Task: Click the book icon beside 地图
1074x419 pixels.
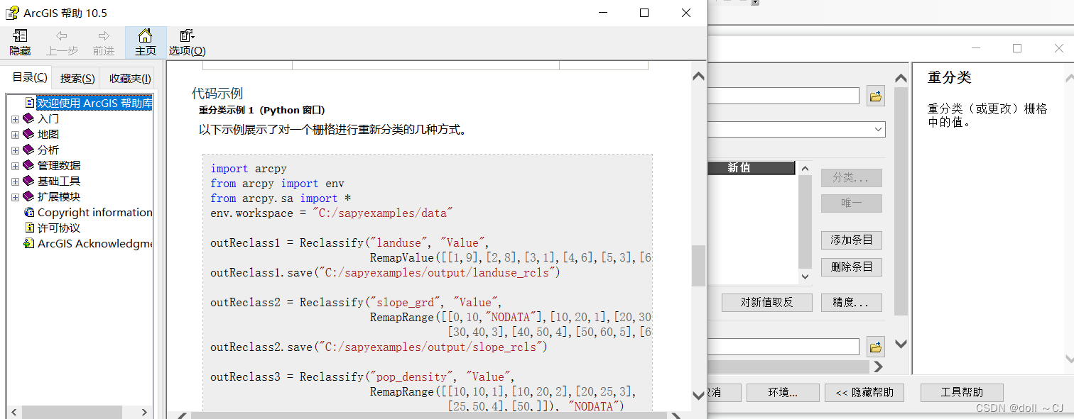Action: coord(28,134)
